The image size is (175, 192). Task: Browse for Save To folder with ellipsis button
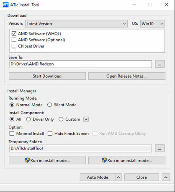coord(160,64)
